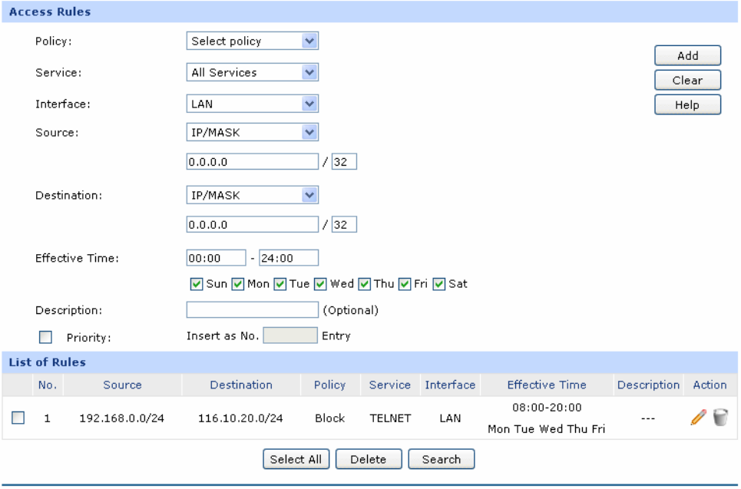Viewport: 741px width, 489px height.
Task: Uncheck the Mon day checkbox
Action: click(x=237, y=284)
